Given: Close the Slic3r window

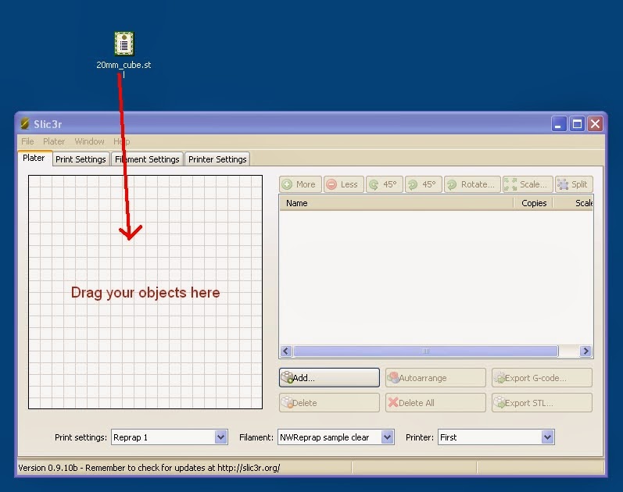Looking at the screenshot, I should tap(595, 124).
